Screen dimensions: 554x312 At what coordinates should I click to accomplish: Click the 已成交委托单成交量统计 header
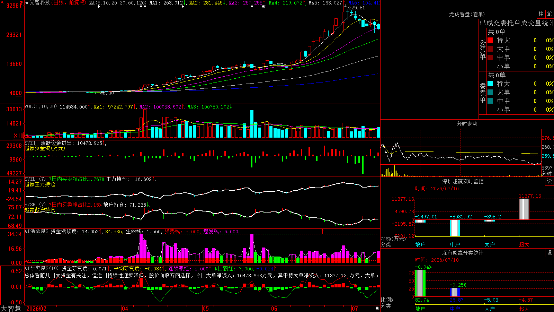pos(517,23)
